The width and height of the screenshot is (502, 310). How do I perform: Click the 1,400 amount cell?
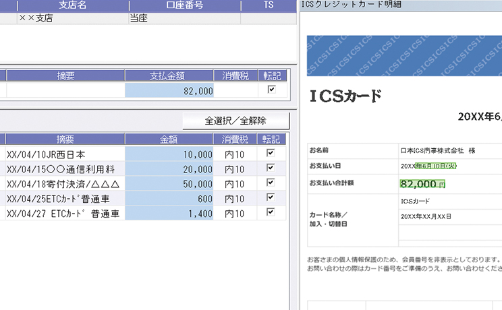[x=169, y=213]
